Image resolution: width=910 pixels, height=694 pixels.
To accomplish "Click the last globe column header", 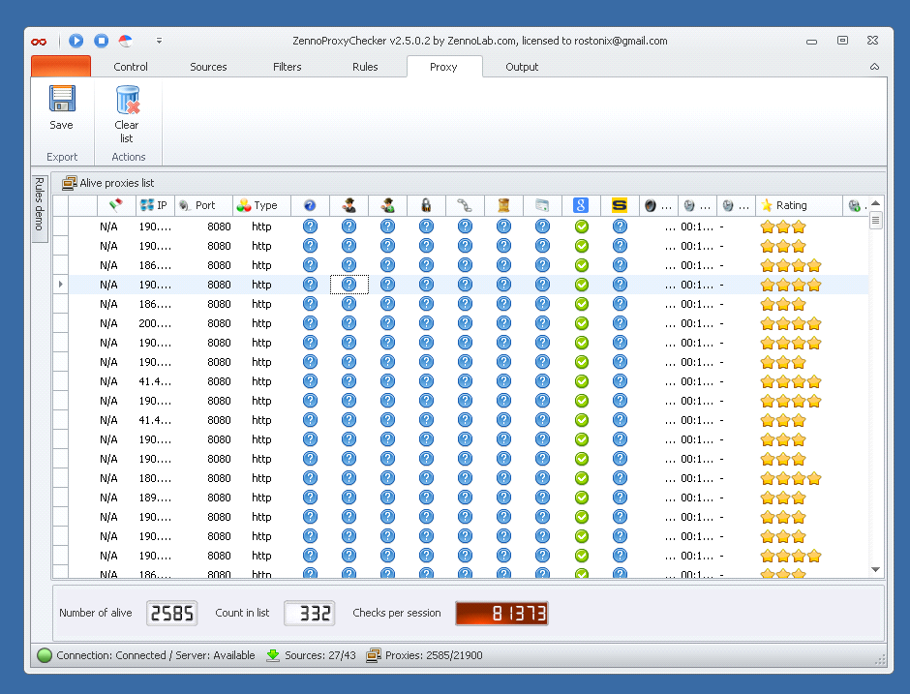I will coord(855,205).
